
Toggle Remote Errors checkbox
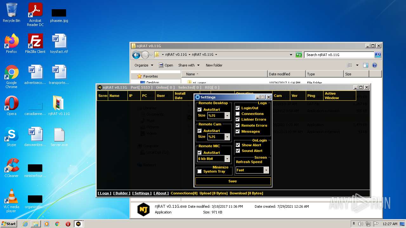pos(238,125)
